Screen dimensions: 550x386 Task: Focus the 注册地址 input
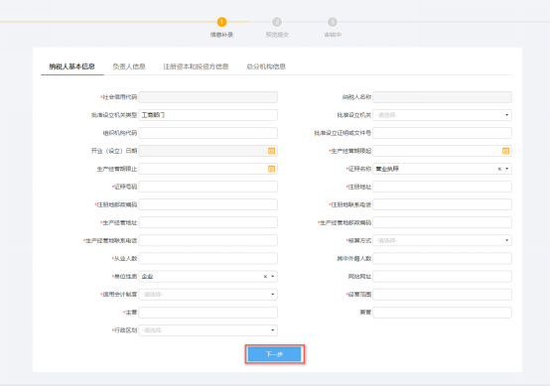[x=442, y=187]
